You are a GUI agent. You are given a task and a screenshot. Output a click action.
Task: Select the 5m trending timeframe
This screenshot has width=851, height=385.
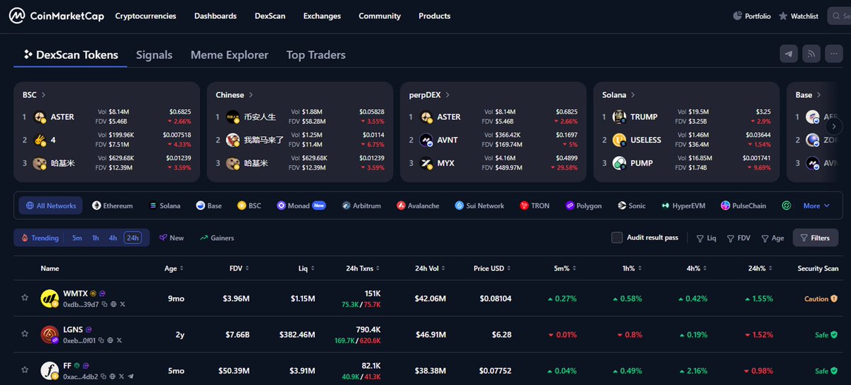77,238
